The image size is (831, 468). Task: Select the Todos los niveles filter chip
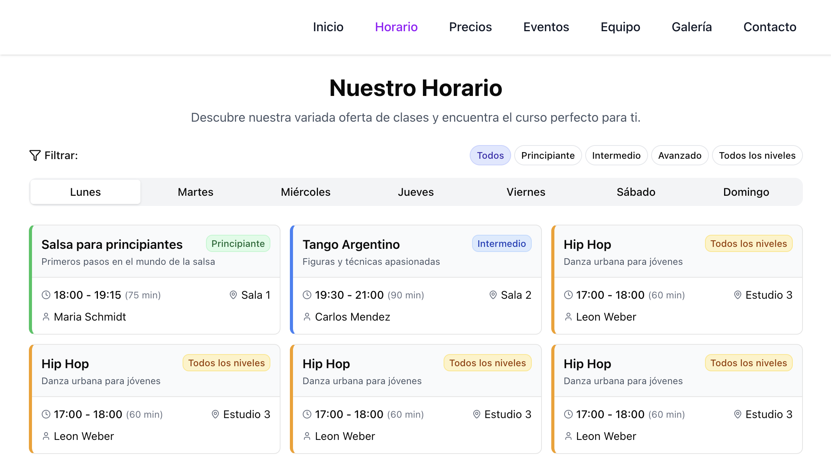[757, 155]
